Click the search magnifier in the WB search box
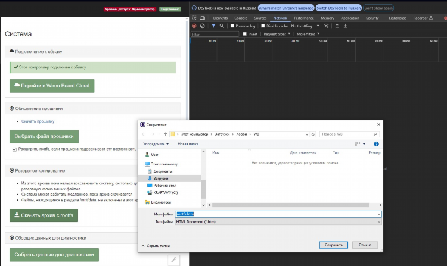447x266 pixels. point(375,134)
